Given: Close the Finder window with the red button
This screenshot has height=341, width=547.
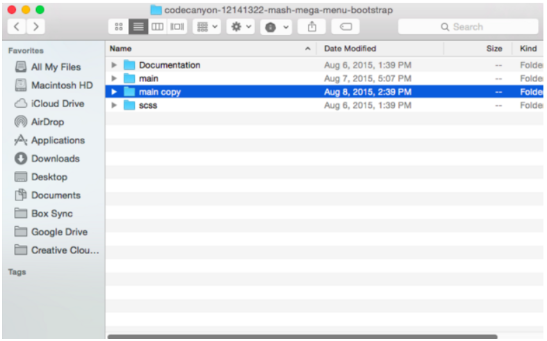Looking at the screenshot, I should [12, 10].
